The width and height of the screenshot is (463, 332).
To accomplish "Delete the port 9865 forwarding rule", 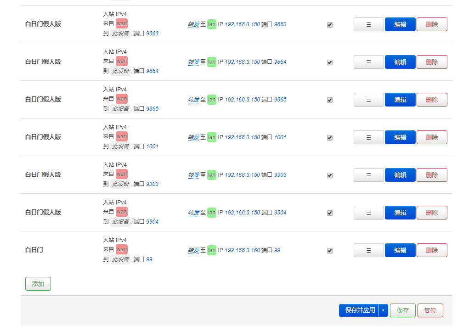I will tap(432, 100).
